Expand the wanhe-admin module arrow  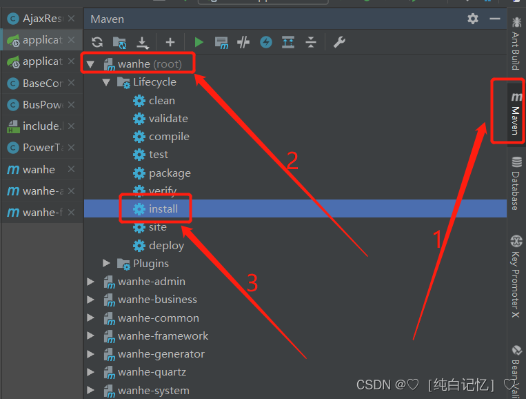tap(90, 282)
